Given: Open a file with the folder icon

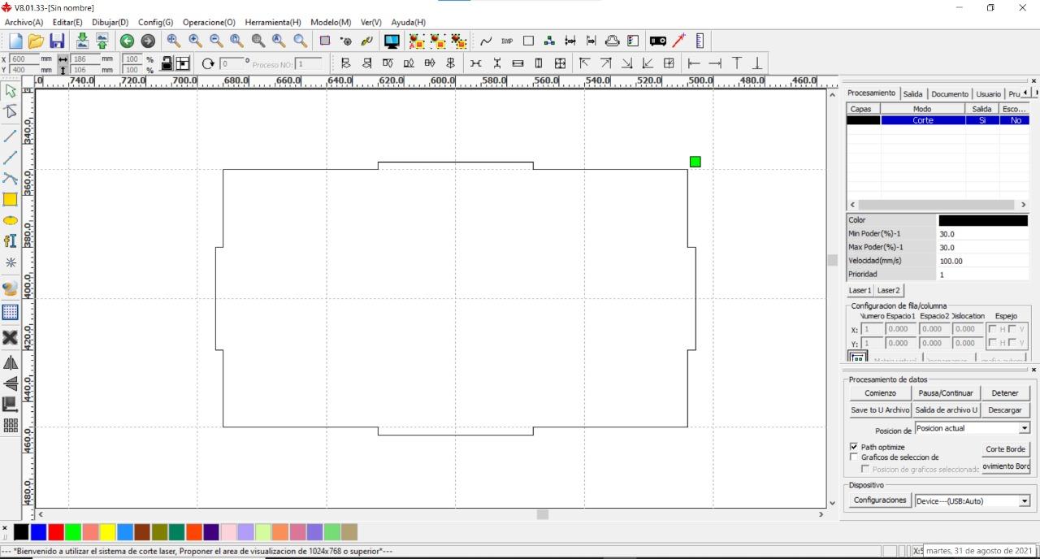Looking at the screenshot, I should click(x=36, y=41).
